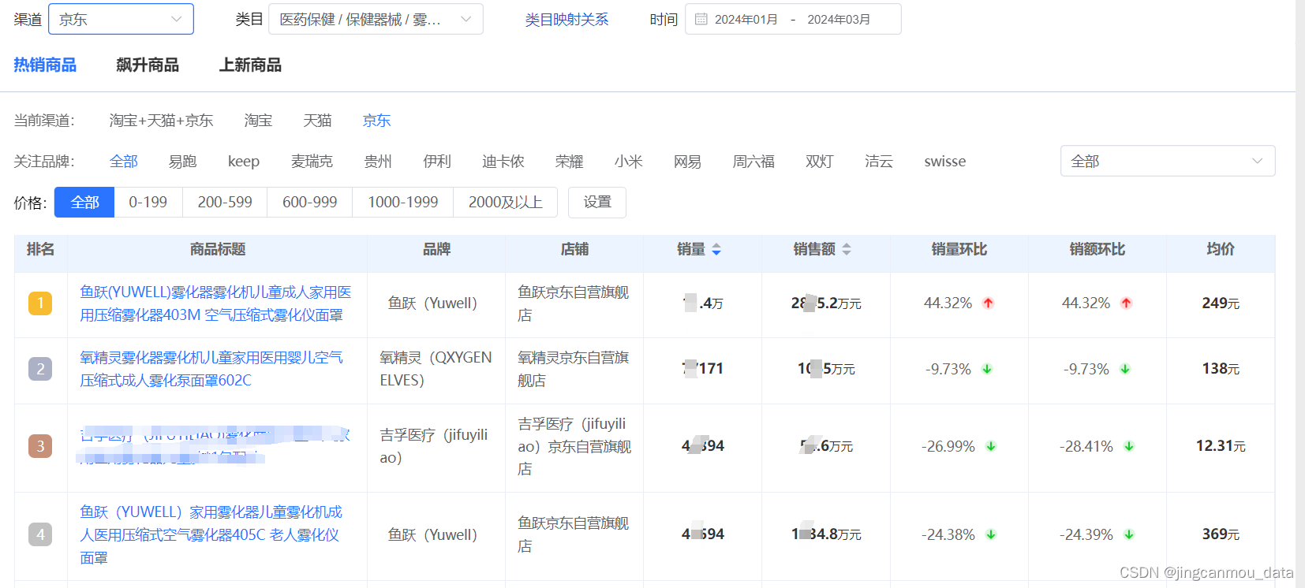1305x588 pixels.
Task: Filter by brand 贵州
Action: (x=378, y=161)
